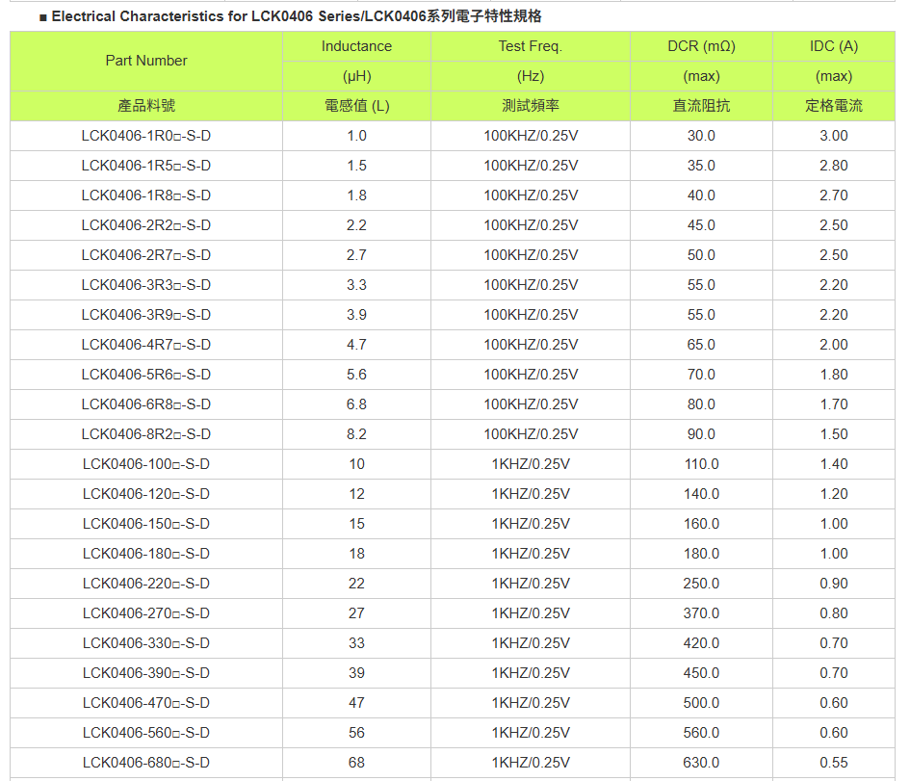This screenshot has height=781, width=910.
Task: Select part number LCK0406-330□-S-D
Action: [146, 643]
